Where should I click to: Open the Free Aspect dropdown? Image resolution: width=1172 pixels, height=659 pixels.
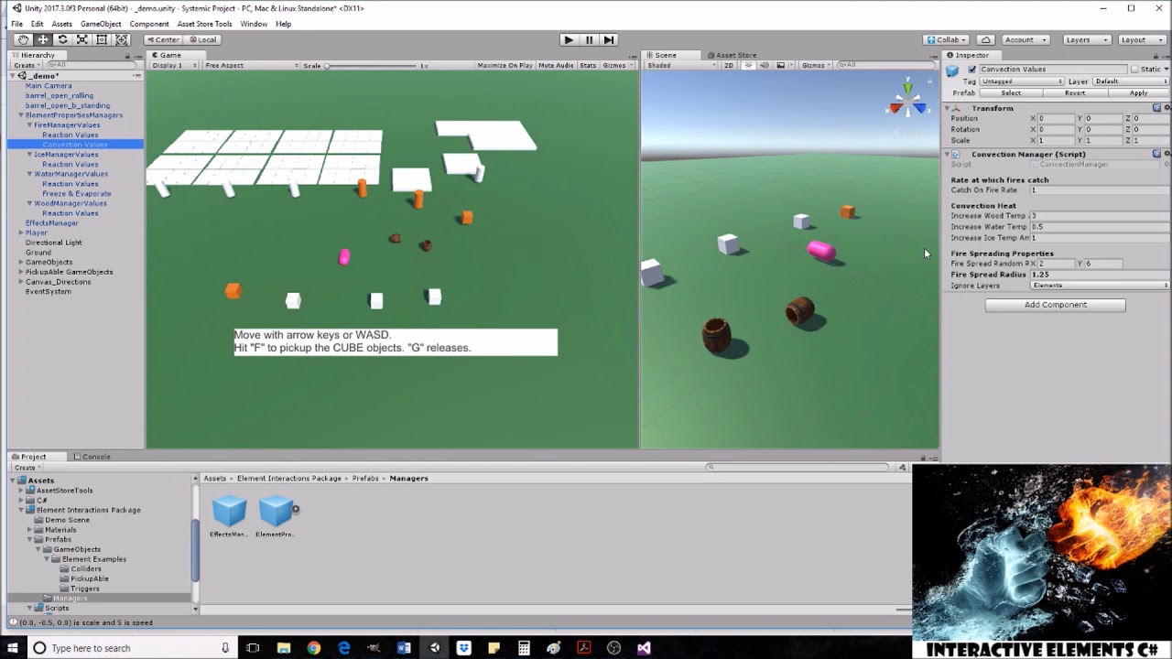252,65
